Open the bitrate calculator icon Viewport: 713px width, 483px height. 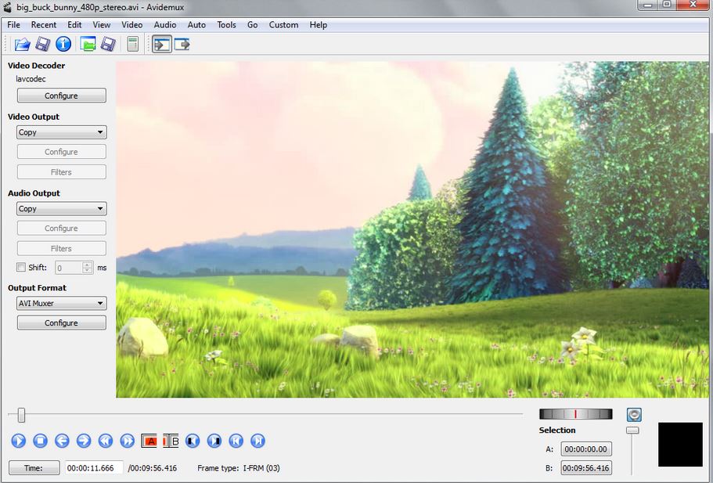click(x=132, y=44)
